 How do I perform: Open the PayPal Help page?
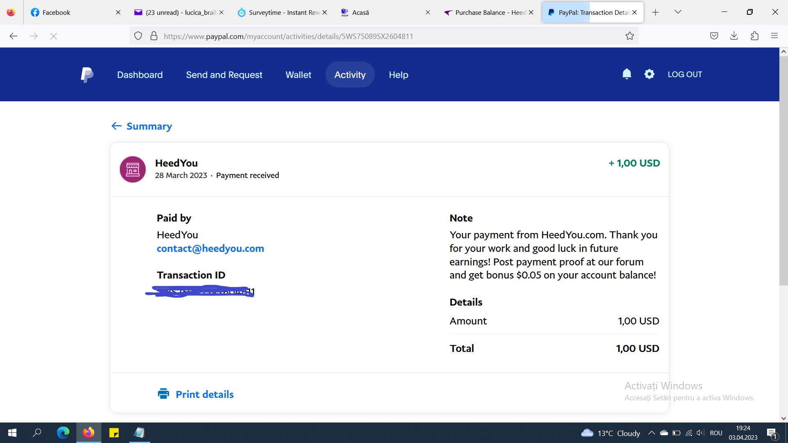399,75
